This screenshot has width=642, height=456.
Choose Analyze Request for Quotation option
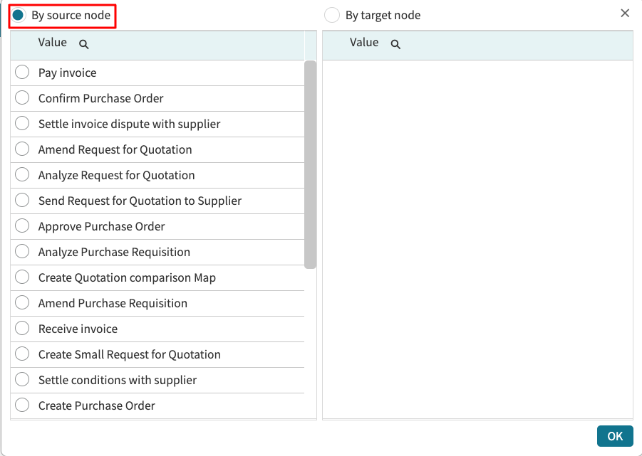point(22,175)
